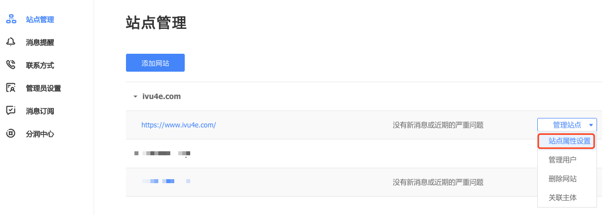Select 管理用户 from the dropdown menu

[563, 160]
